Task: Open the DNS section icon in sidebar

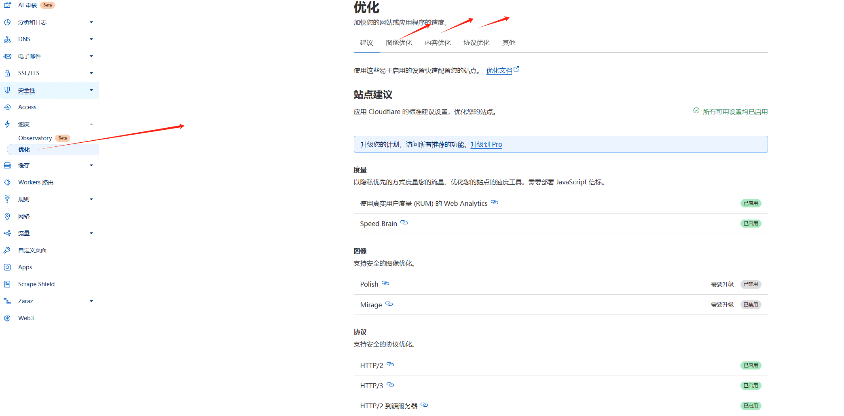Action: [x=7, y=39]
